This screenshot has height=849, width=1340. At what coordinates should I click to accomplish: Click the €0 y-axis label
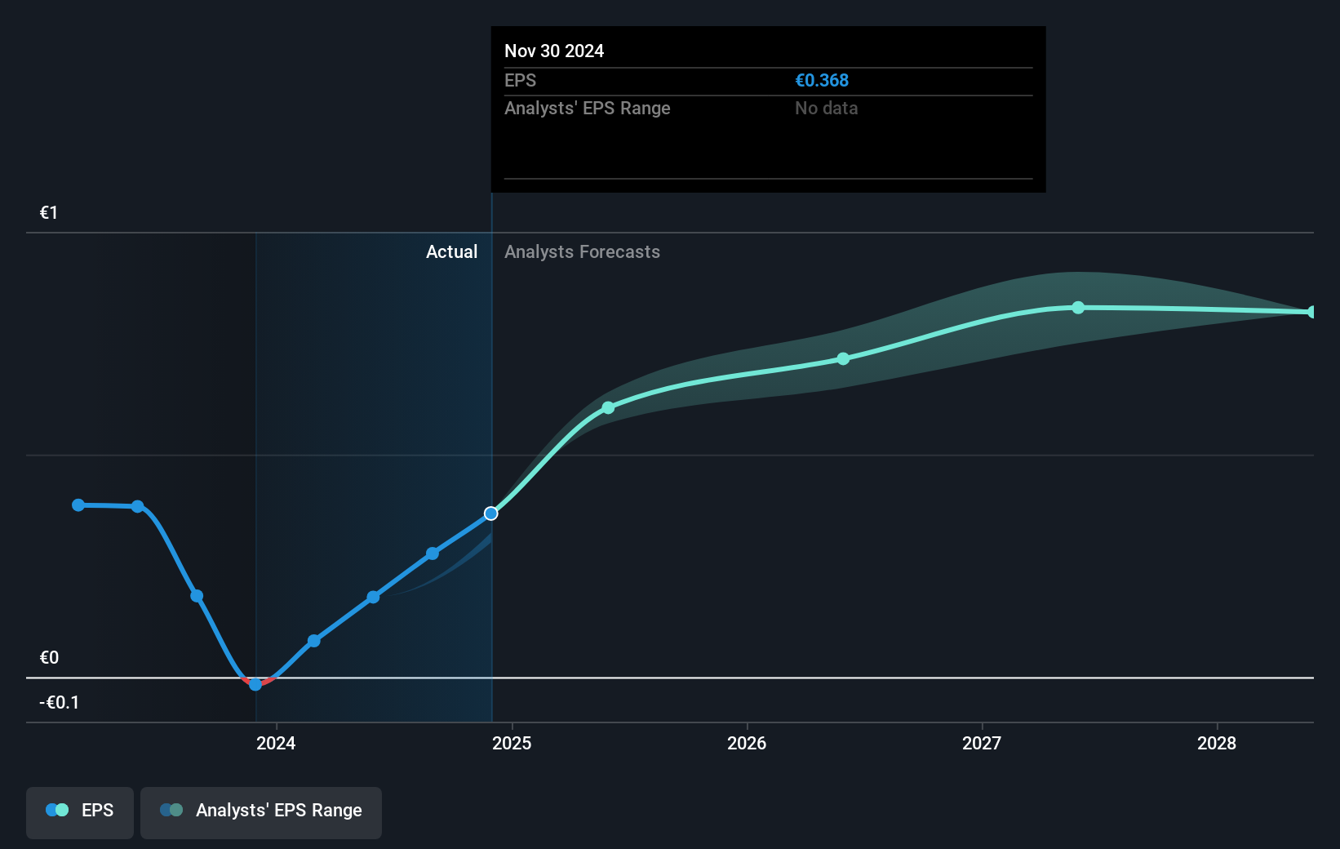49,658
